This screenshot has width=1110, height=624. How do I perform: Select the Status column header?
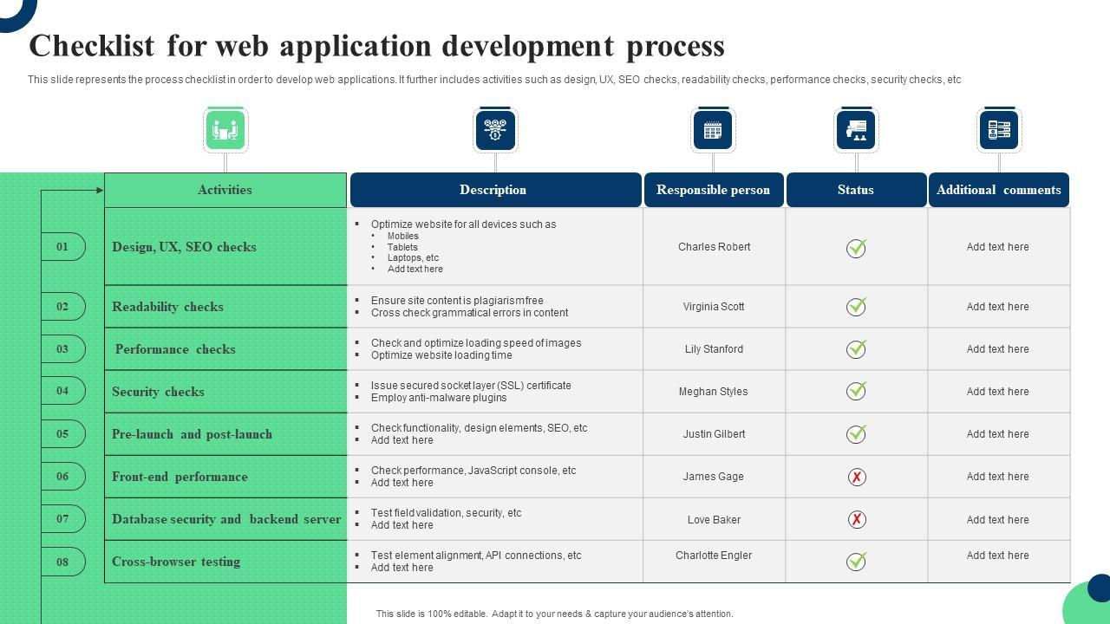[x=856, y=190]
